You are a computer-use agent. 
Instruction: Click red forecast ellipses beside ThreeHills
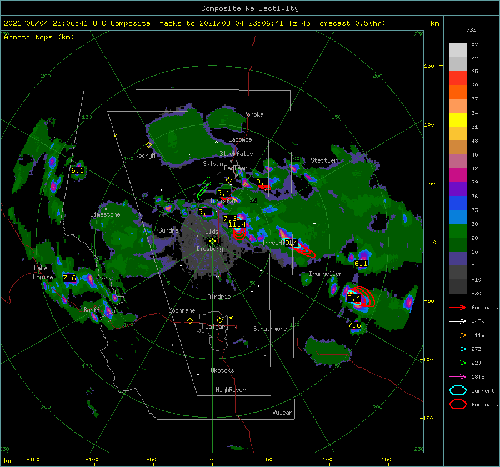(x=303, y=249)
